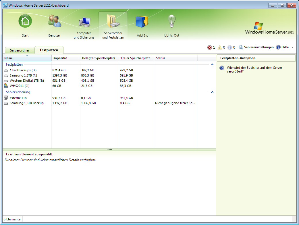
Task: Click the WHS2011 (C:) system drive icon
Action: 6,85
